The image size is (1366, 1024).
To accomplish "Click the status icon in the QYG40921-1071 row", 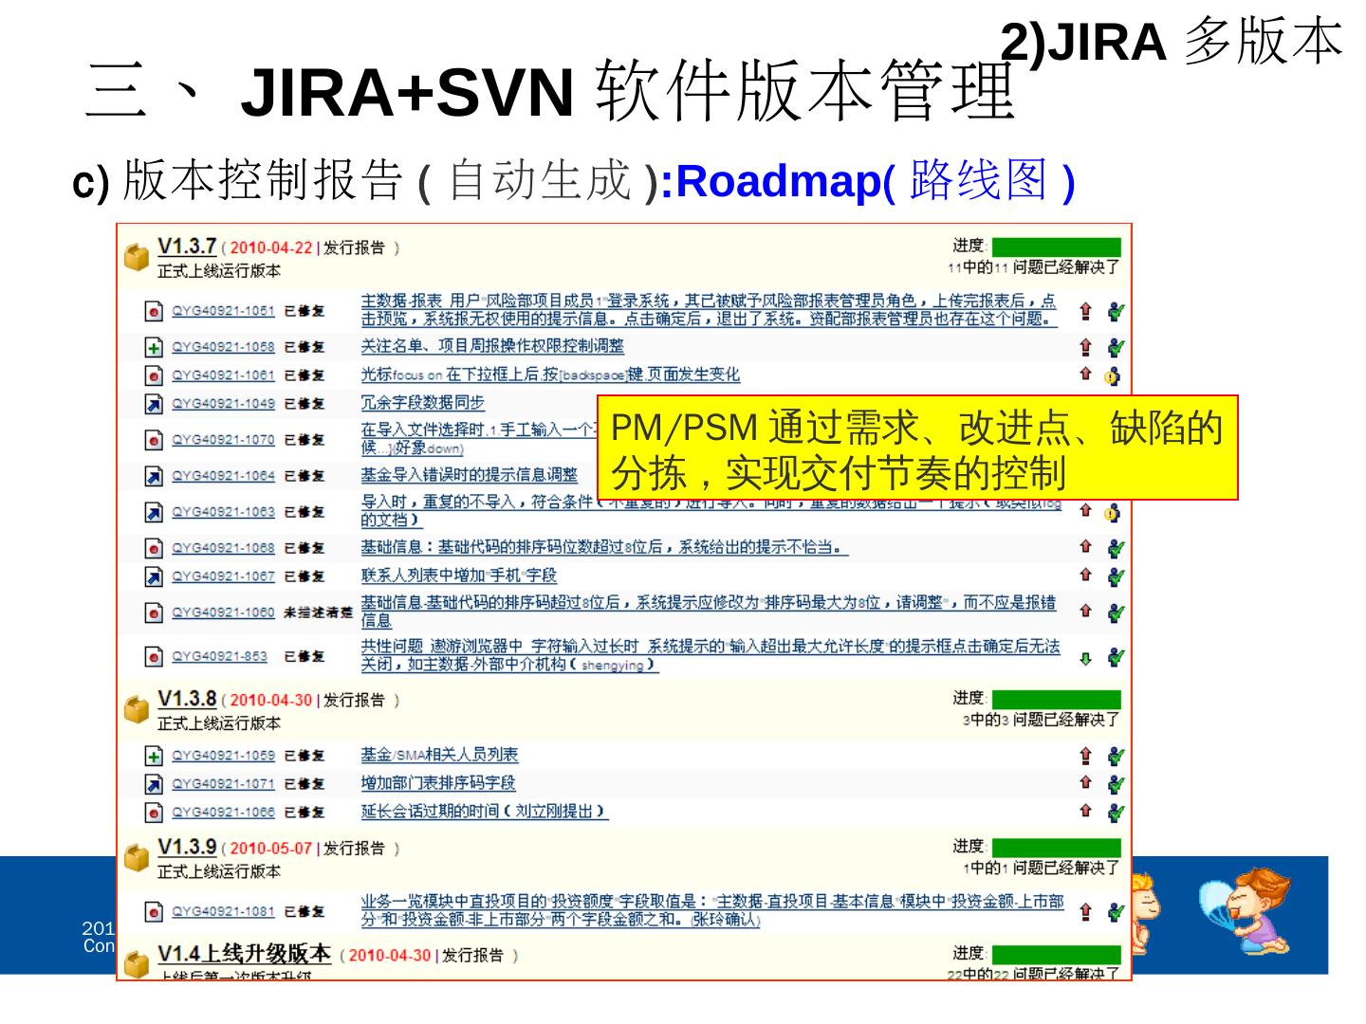I will [x=1116, y=784].
